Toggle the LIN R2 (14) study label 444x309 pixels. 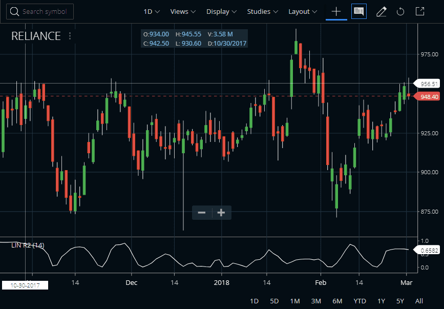(x=29, y=245)
